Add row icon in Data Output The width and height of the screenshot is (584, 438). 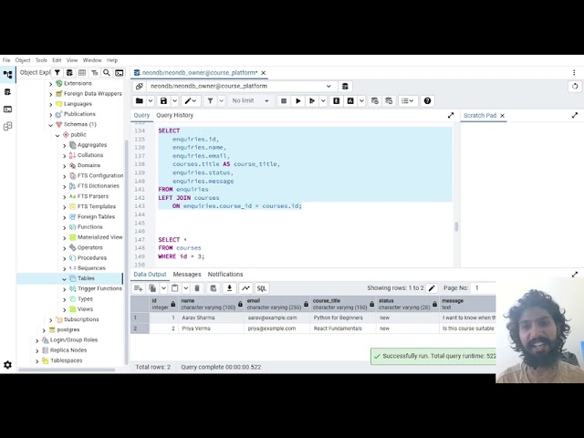[138, 288]
